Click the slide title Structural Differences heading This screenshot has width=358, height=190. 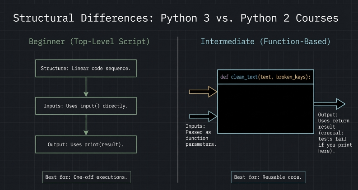pyautogui.click(x=176, y=18)
